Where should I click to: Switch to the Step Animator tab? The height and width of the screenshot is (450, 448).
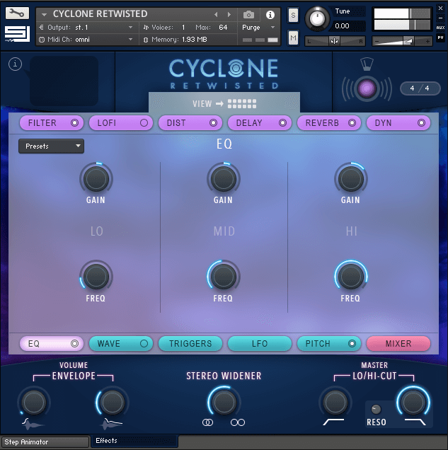[x=45, y=442]
